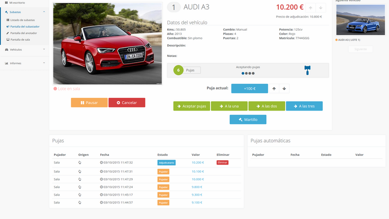Click the Adjudicatario status badge
Image resolution: width=389 pixels, height=219 pixels.
tap(166, 163)
